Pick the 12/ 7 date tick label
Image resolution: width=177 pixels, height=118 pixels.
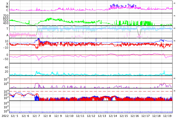point(36,116)
